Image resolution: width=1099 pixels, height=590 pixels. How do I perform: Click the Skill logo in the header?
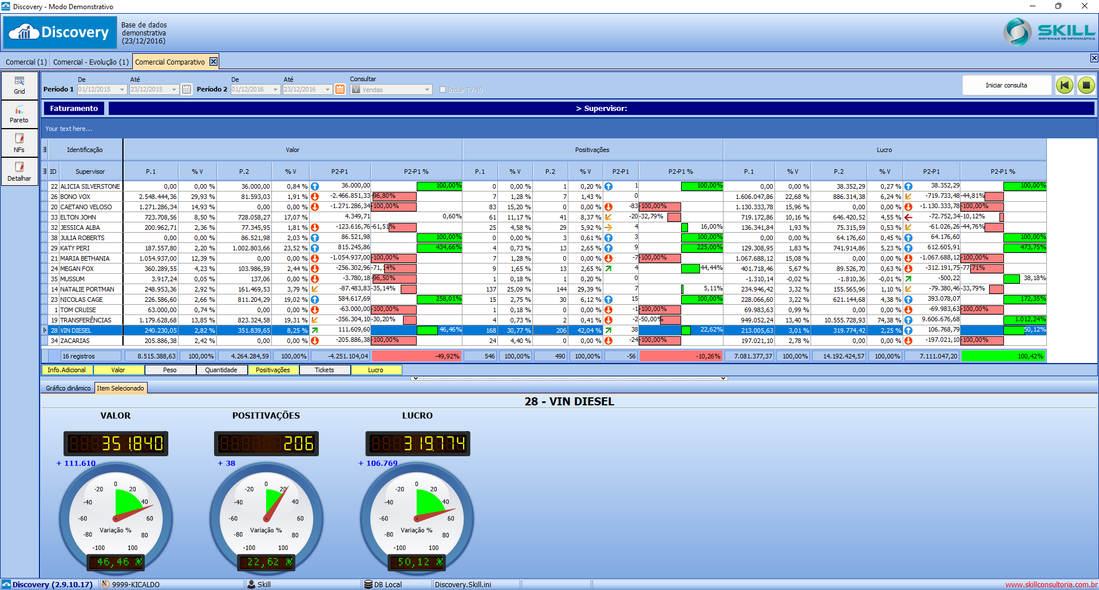1050,33
